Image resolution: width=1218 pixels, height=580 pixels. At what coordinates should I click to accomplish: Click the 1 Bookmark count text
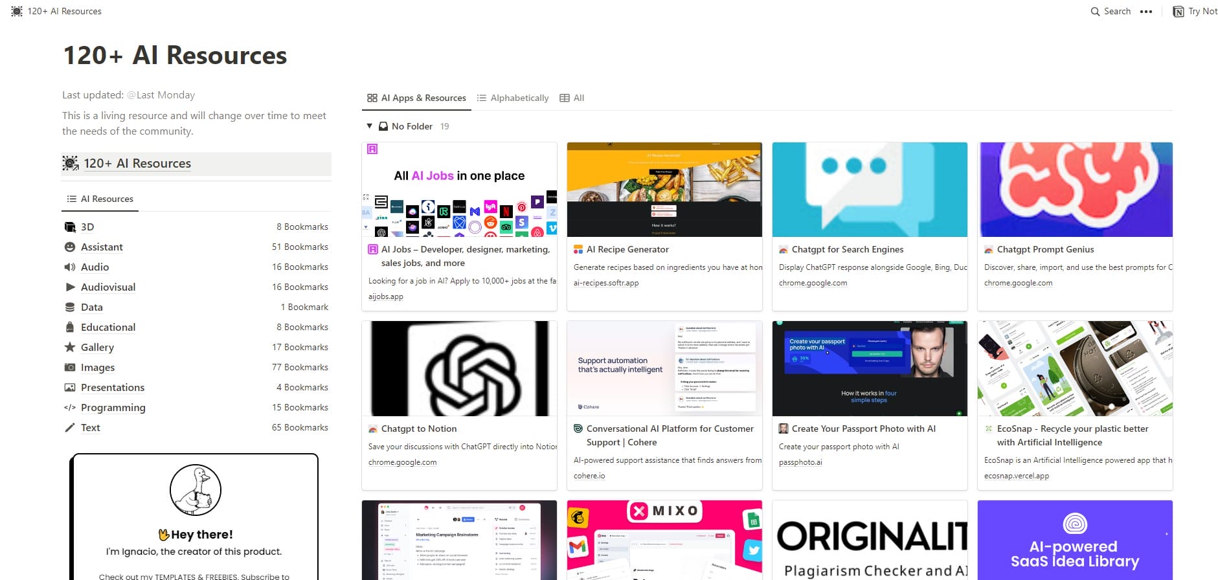pos(304,307)
